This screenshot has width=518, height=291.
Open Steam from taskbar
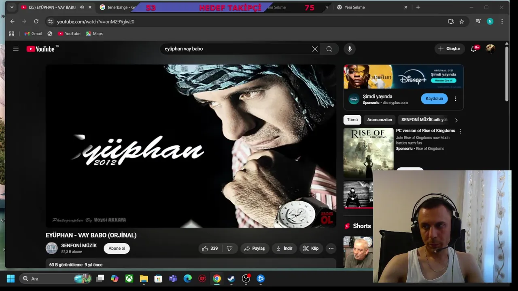231,278
